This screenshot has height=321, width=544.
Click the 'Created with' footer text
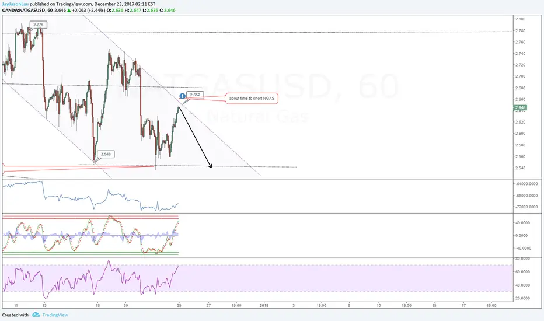15,315
